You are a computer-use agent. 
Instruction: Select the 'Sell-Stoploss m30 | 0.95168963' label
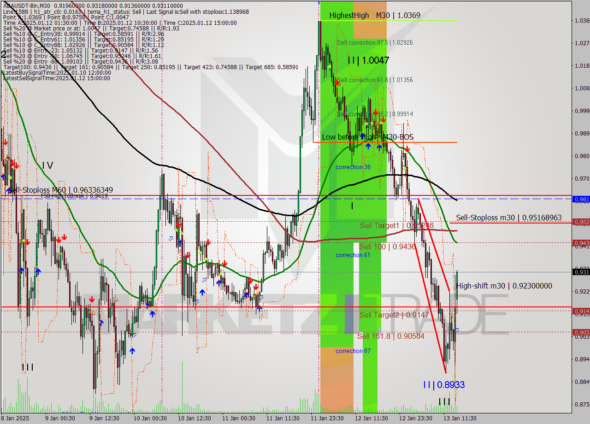pyautogui.click(x=509, y=217)
